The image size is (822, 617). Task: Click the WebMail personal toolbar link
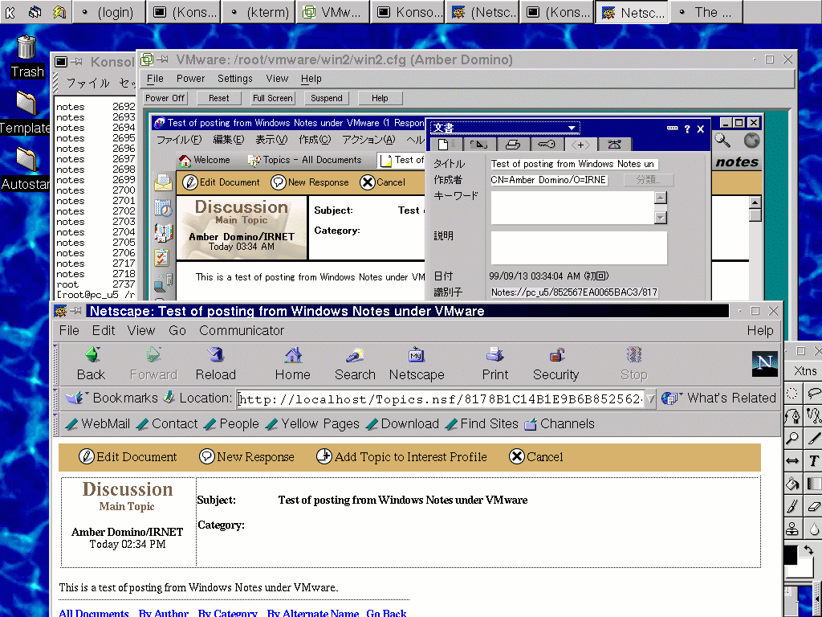click(97, 424)
